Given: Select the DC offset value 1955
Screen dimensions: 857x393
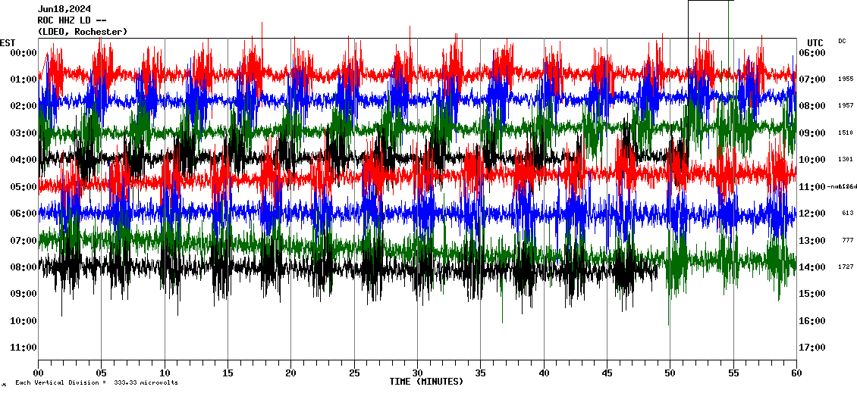Looking at the screenshot, I should [846, 79].
